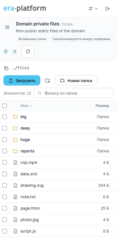This screenshot has width=117, height=240.
Task: Select the photo.jpg checkbox
Action: [x=5, y=220]
